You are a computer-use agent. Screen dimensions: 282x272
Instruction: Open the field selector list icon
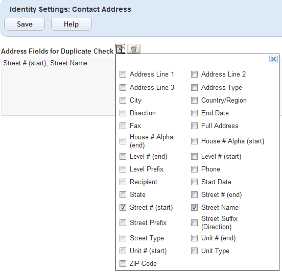click(x=120, y=48)
